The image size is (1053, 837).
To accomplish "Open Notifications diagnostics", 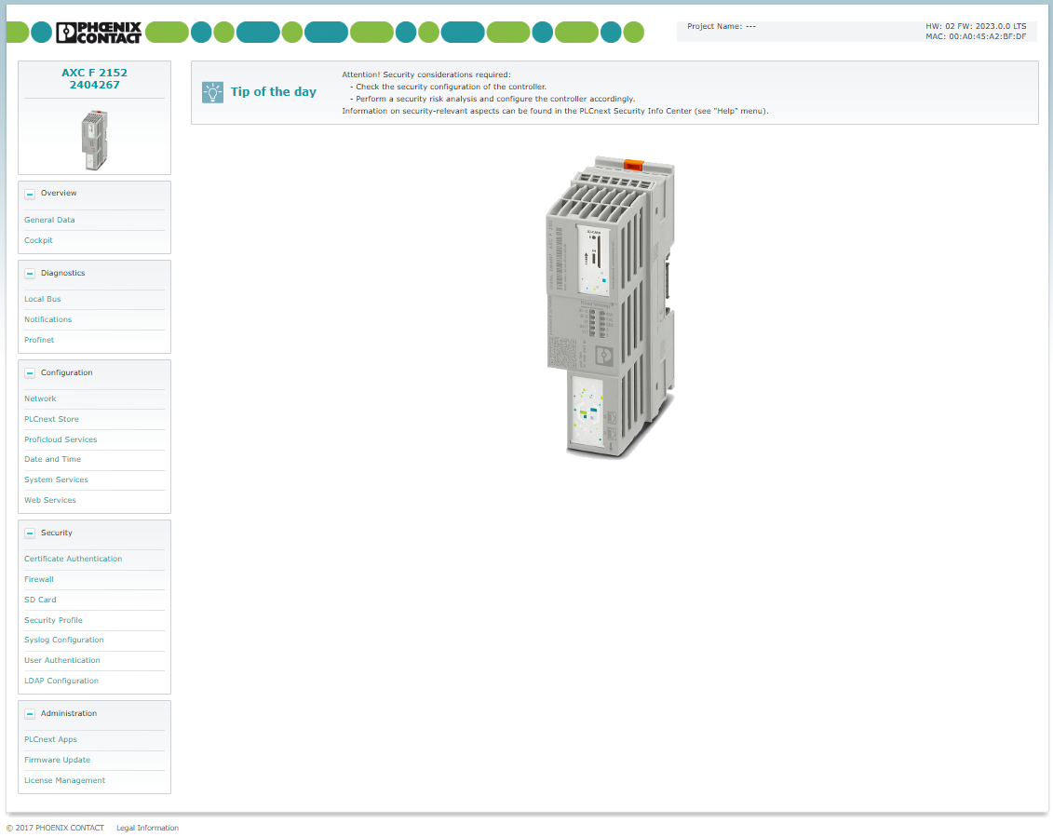I will 47,319.
